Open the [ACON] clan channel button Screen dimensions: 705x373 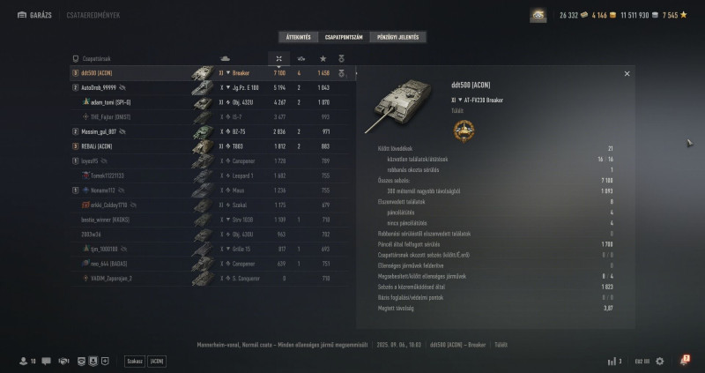pyautogui.click(x=157, y=362)
